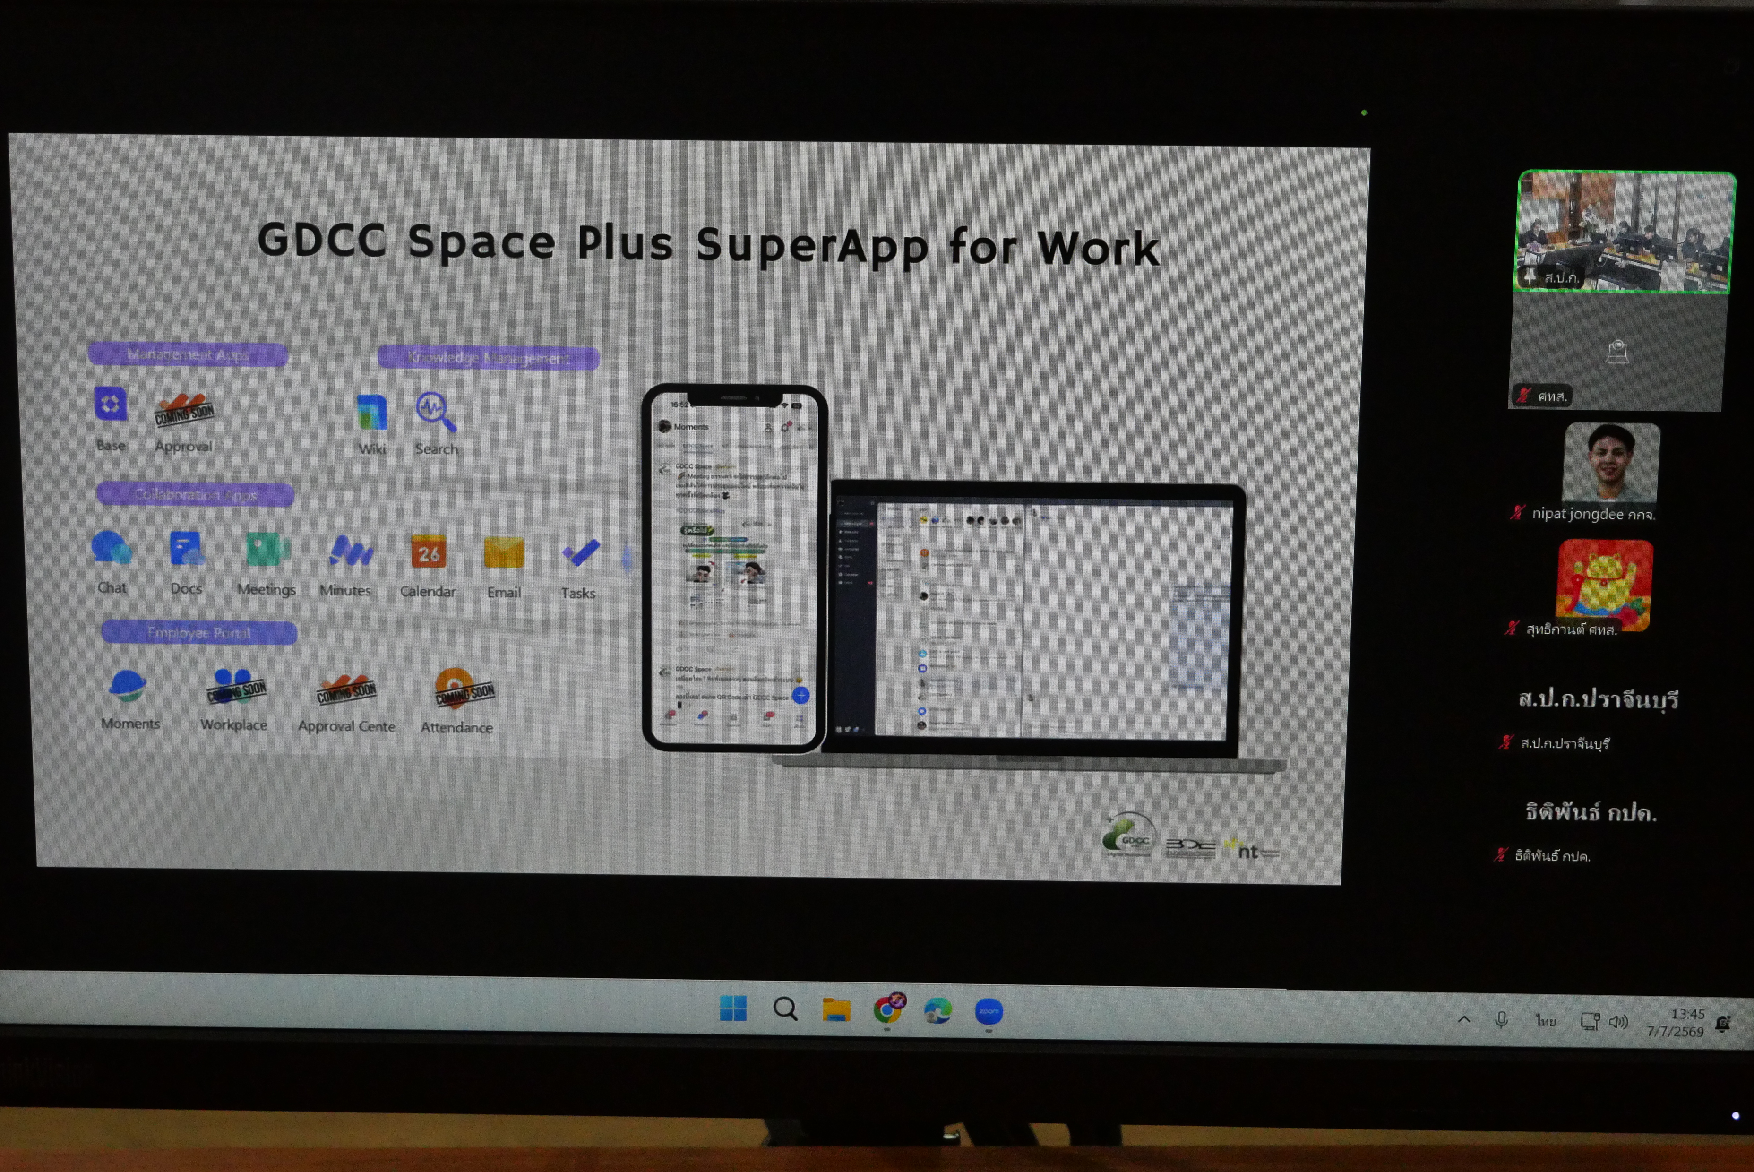Click the Search magnifier app icon in slide

[436, 412]
